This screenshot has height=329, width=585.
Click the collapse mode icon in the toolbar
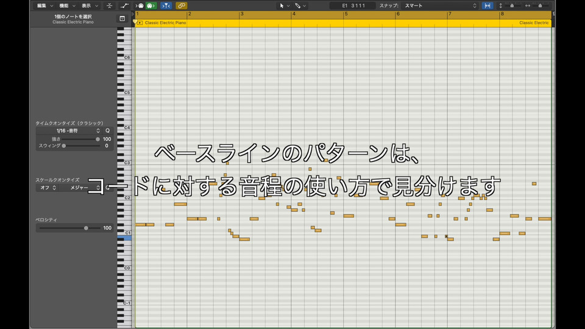point(109,5)
